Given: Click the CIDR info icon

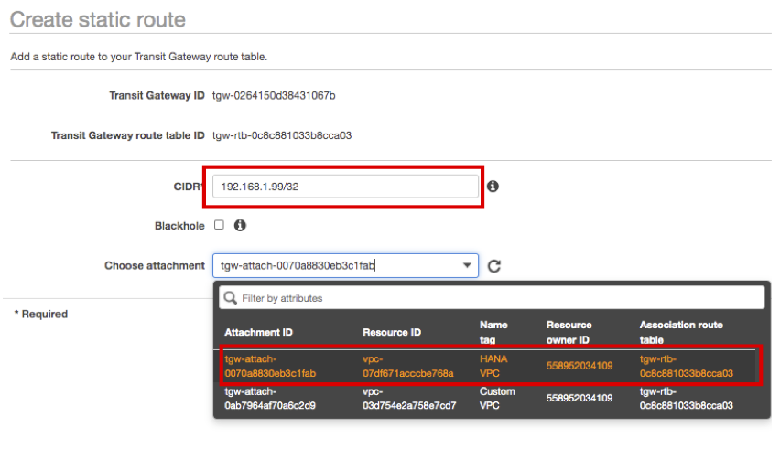Looking at the screenshot, I should [x=493, y=187].
